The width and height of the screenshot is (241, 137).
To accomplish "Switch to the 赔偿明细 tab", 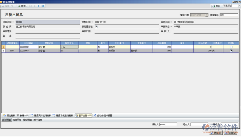I will pyautogui.click(x=17, y=120).
